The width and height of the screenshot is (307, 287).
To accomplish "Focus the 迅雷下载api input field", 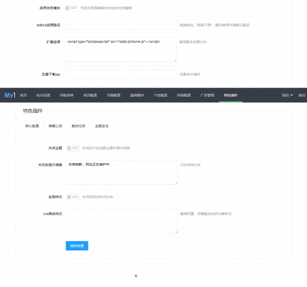I will (x=120, y=74).
